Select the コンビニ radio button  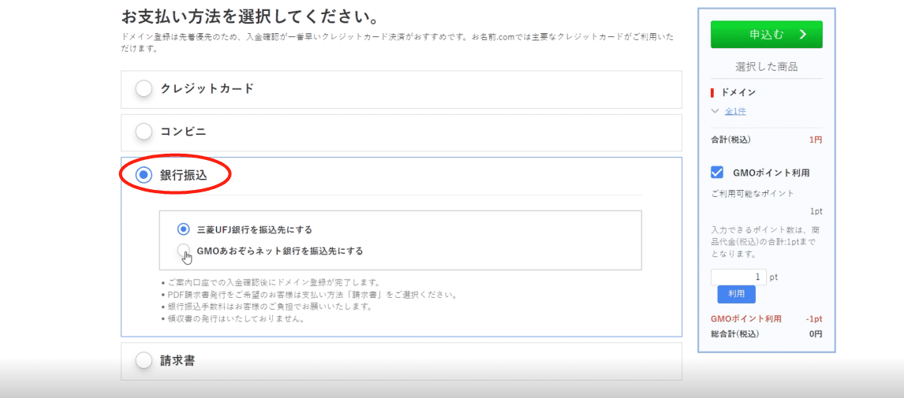pos(144,132)
